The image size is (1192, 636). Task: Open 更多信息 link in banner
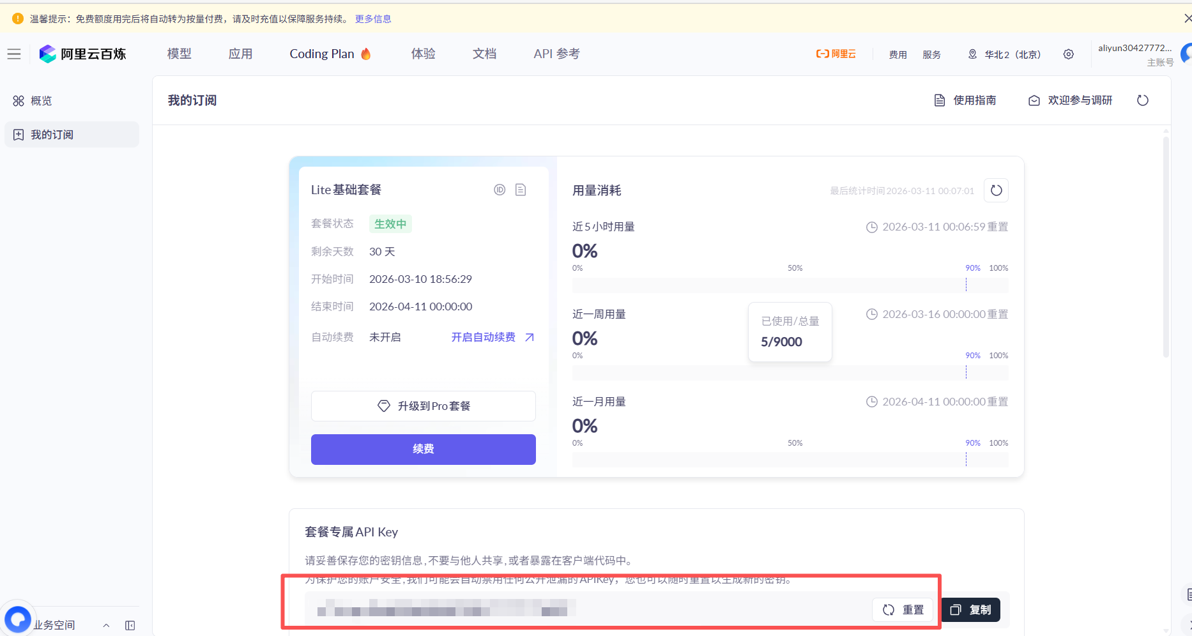click(x=373, y=19)
